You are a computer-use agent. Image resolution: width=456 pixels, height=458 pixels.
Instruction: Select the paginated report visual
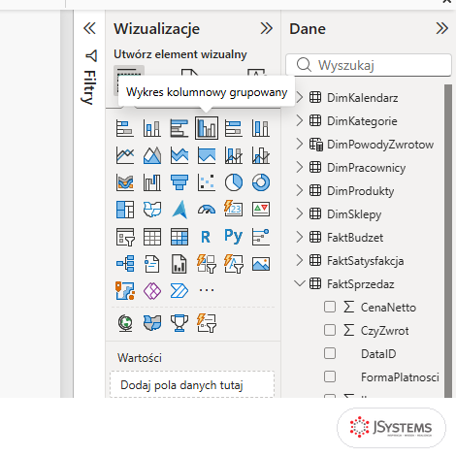pyautogui.click(x=179, y=264)
